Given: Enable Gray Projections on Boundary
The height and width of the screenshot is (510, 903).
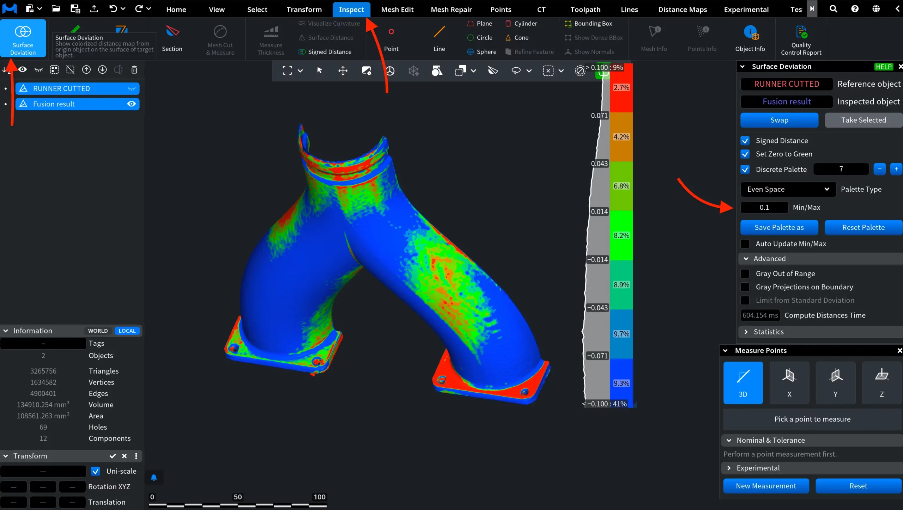Looking at the screenshot, I should pyautogui.click(x=745, y=287).
